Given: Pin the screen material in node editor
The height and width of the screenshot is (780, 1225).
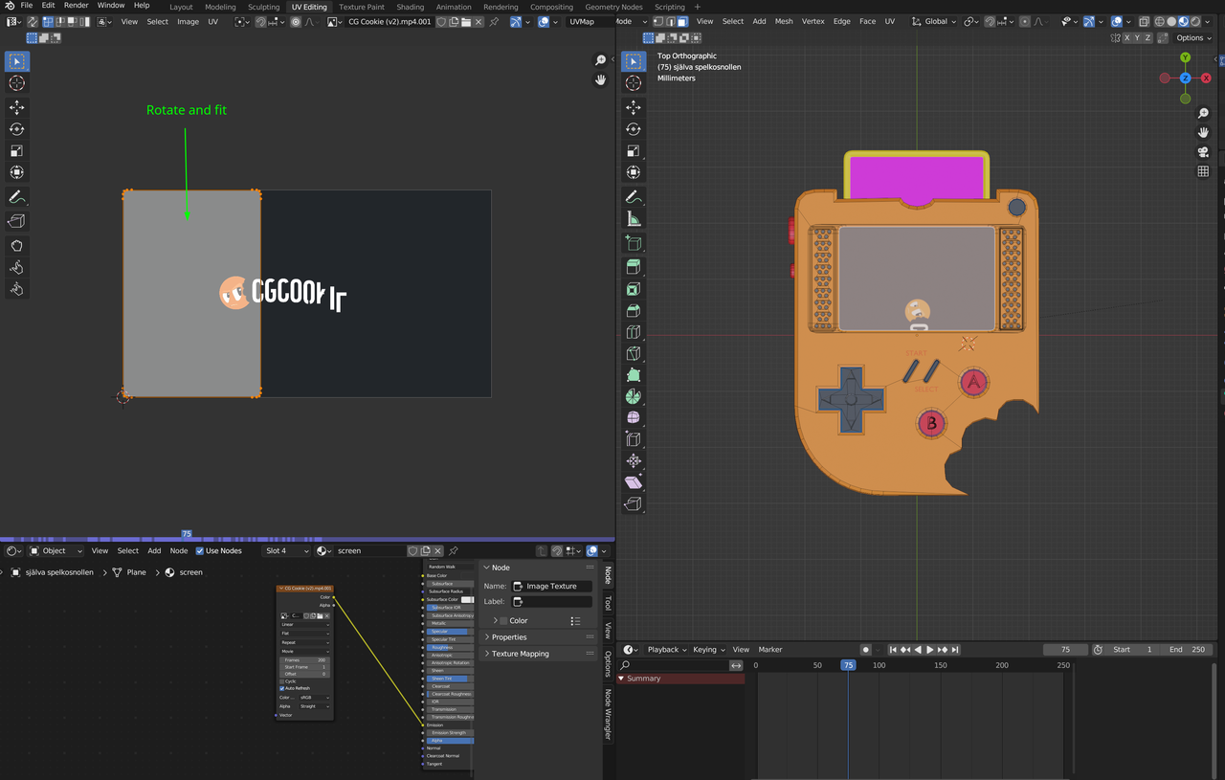Looking at the screenshot, I should [x=454, y=550].
